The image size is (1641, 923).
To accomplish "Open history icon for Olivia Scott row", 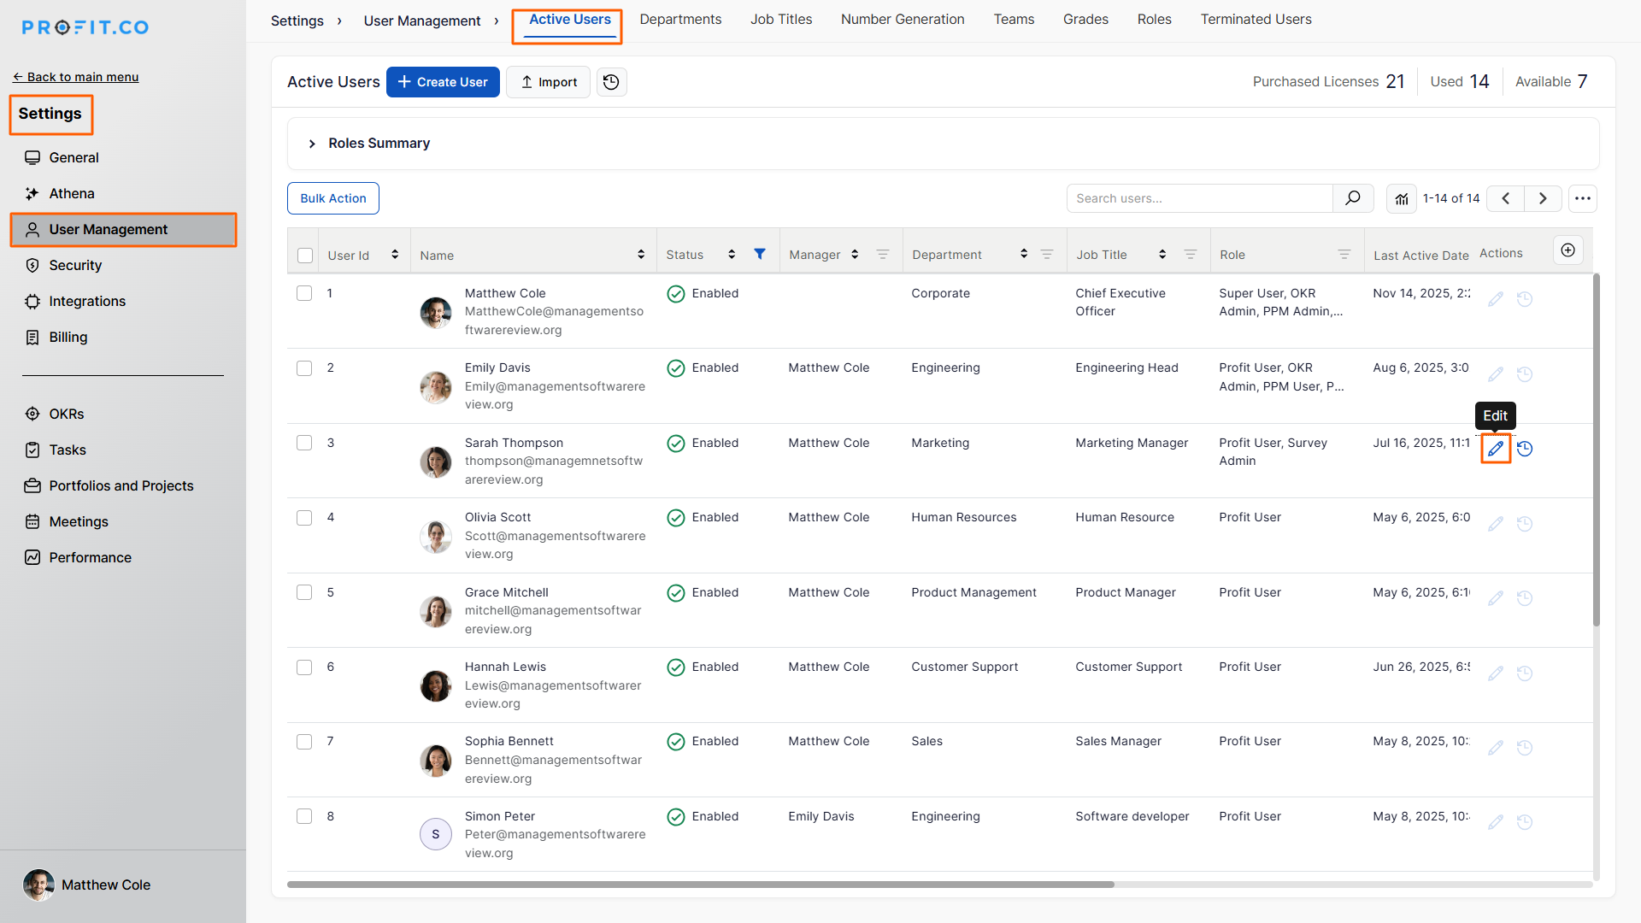I will [x=1525, y=524].
